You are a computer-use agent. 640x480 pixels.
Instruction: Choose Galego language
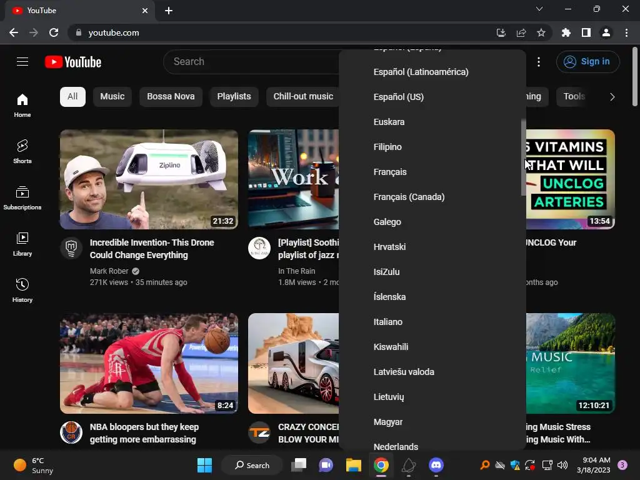(432, 222)
